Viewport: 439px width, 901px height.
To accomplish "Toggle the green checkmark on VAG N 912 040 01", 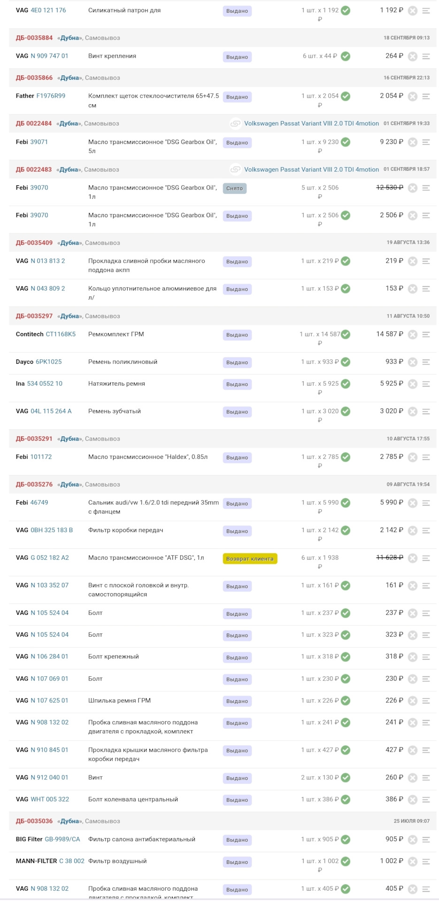I will tap(346, 778).
